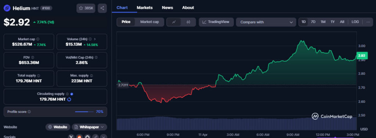Toggle chart to Market cap view

pyautogui.click(x=149, y=22)
